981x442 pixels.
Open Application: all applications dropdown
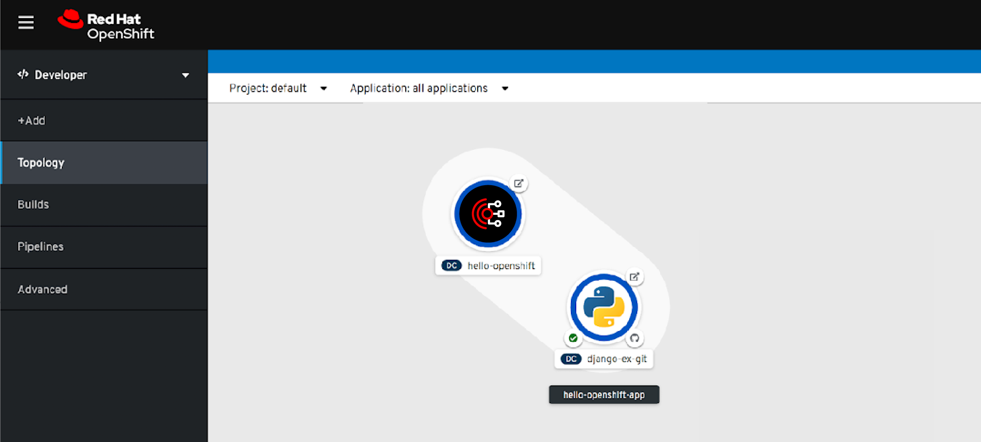(x=429, y=88)
